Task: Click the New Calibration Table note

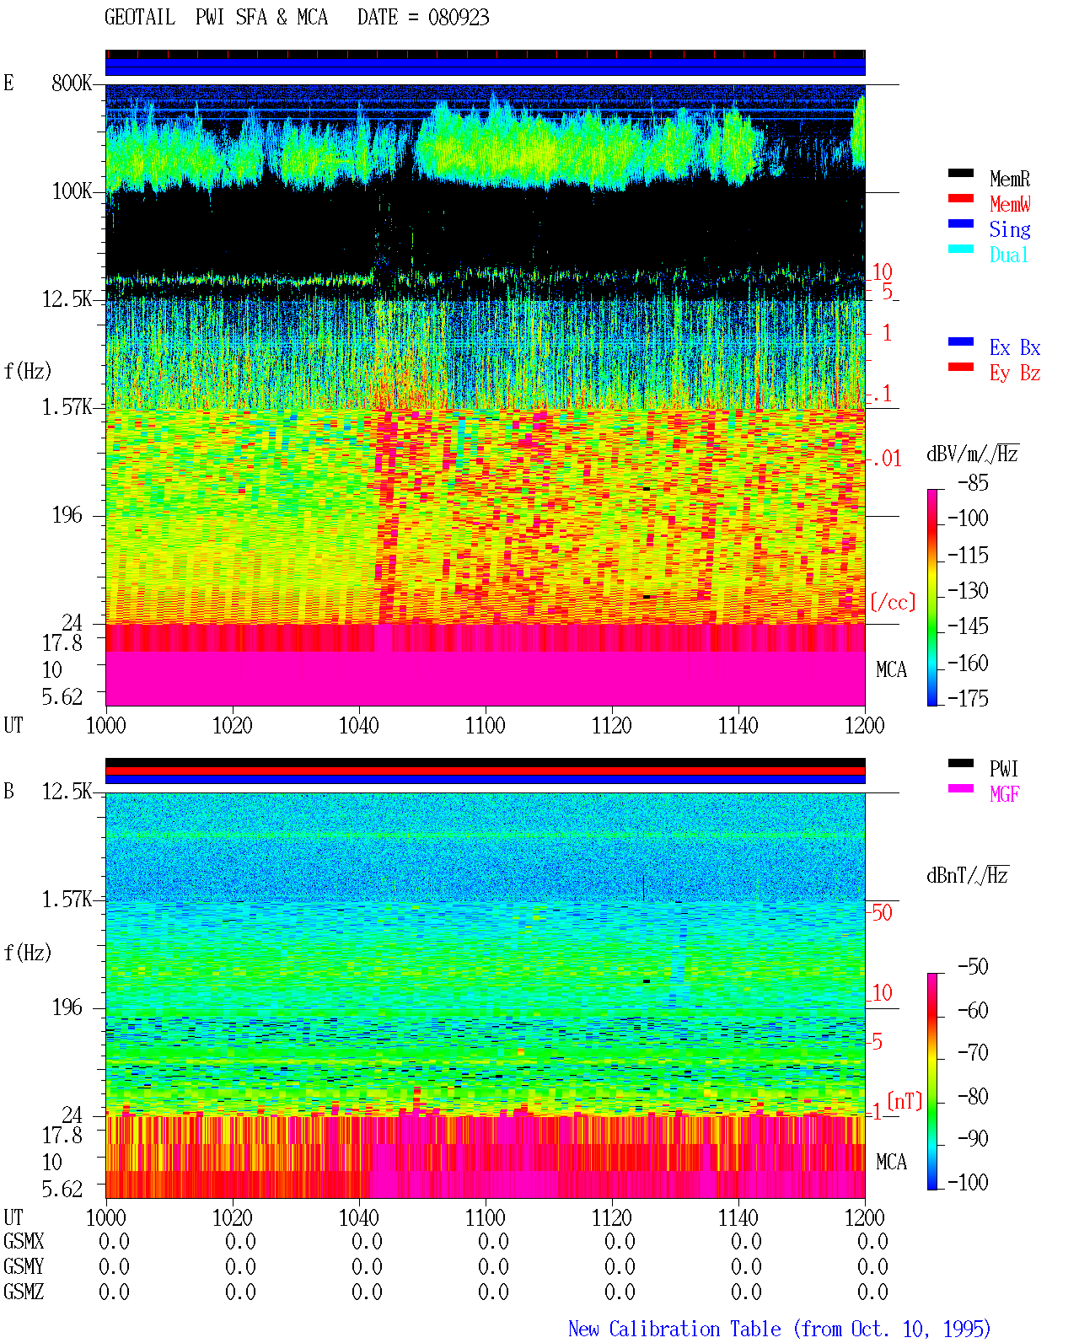Action: [780, 1330]
